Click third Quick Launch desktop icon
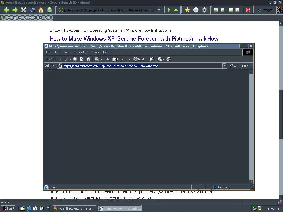 [35, 208]
